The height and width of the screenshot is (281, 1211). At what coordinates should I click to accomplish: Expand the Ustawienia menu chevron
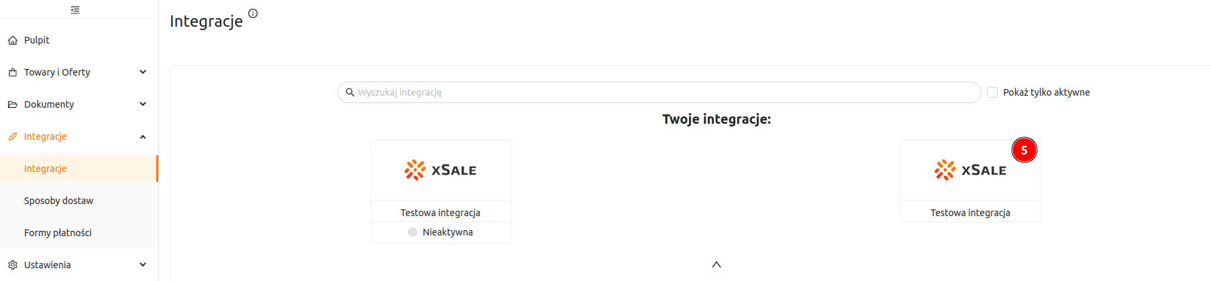pos(143,265)
